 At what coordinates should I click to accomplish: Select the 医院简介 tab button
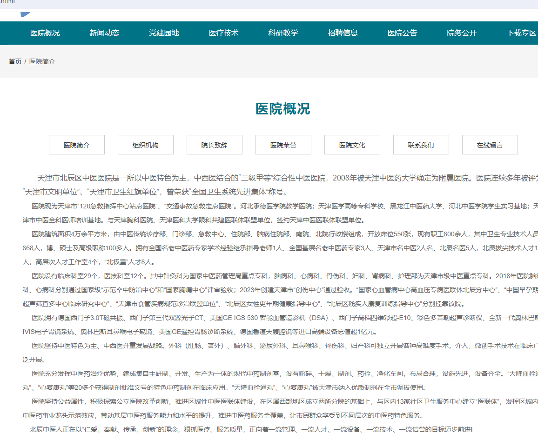(x=77, y=145)
